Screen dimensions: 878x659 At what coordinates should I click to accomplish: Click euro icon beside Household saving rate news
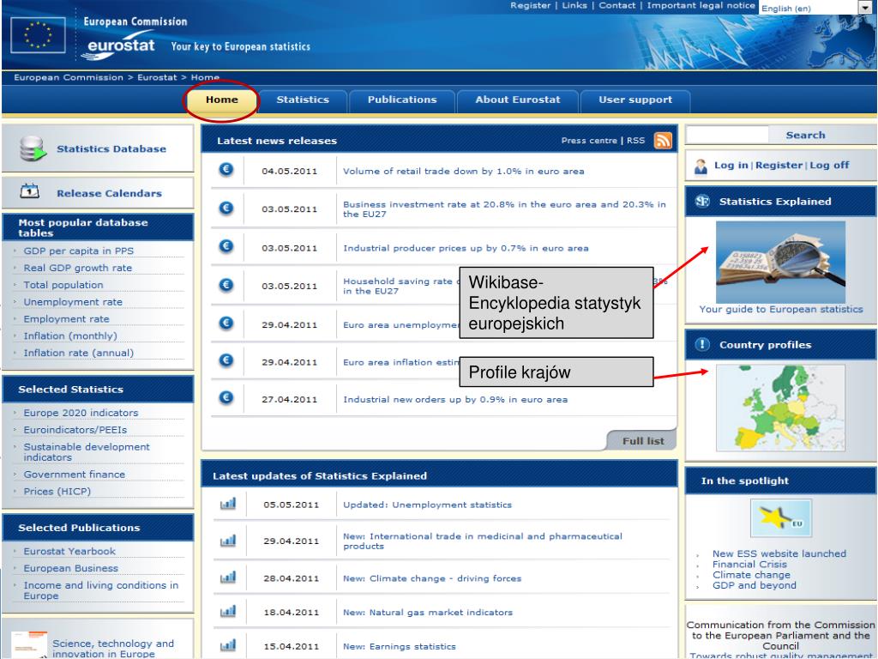pos(226,285)
